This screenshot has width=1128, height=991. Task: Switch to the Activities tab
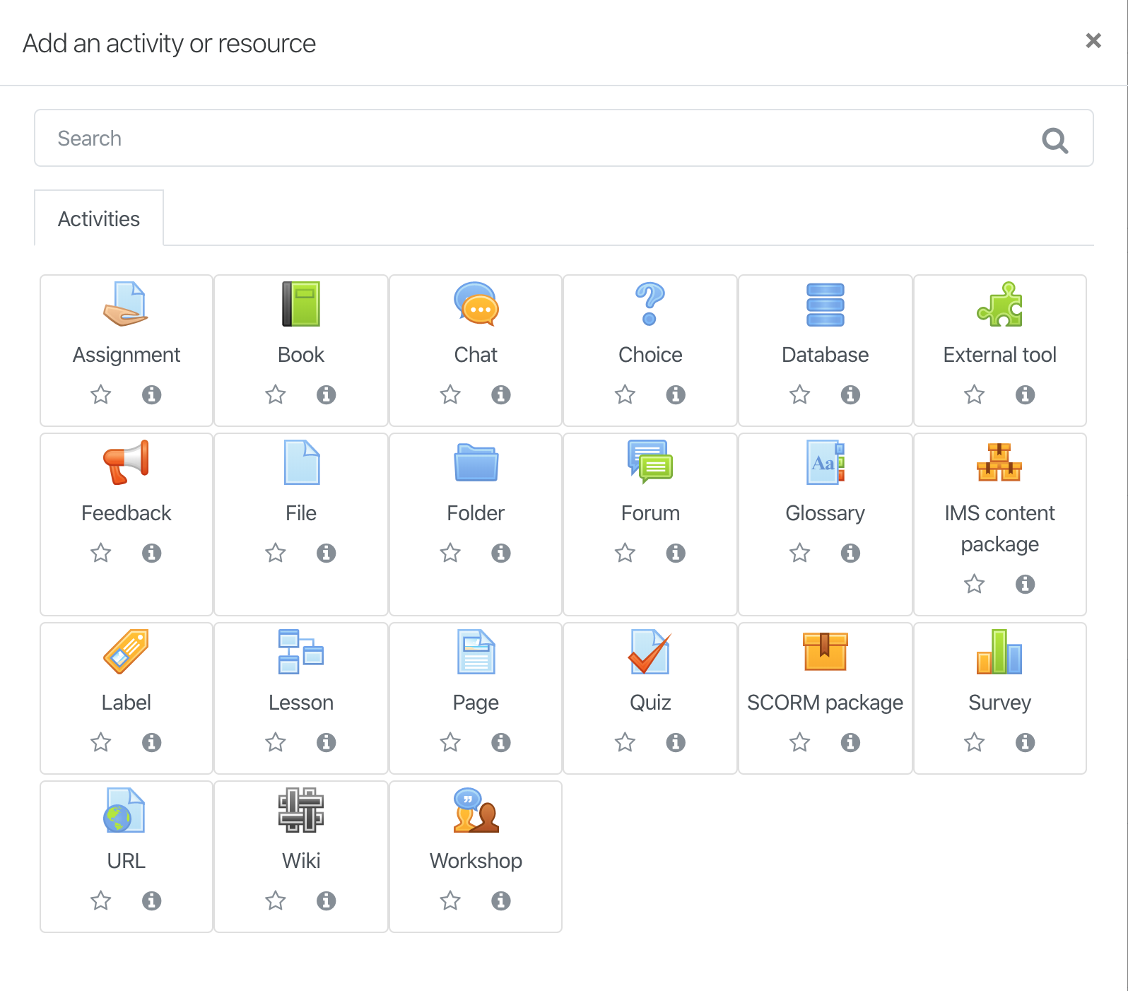(x=99, y=218)
